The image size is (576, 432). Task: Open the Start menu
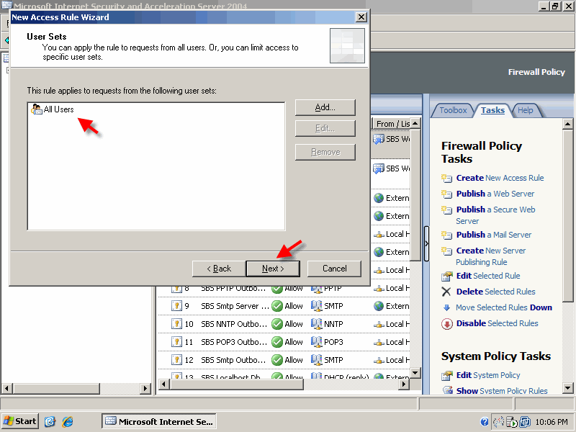[x=20, y=421]
